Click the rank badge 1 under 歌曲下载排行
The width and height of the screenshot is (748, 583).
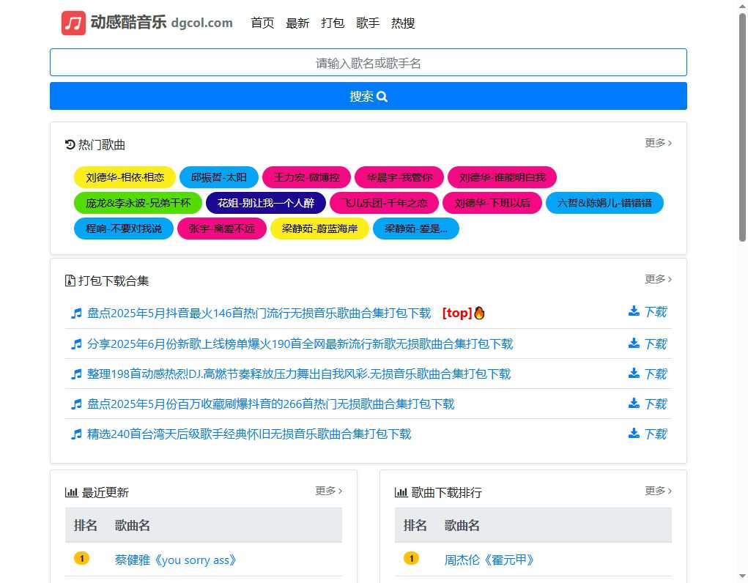tap(411, 558)
